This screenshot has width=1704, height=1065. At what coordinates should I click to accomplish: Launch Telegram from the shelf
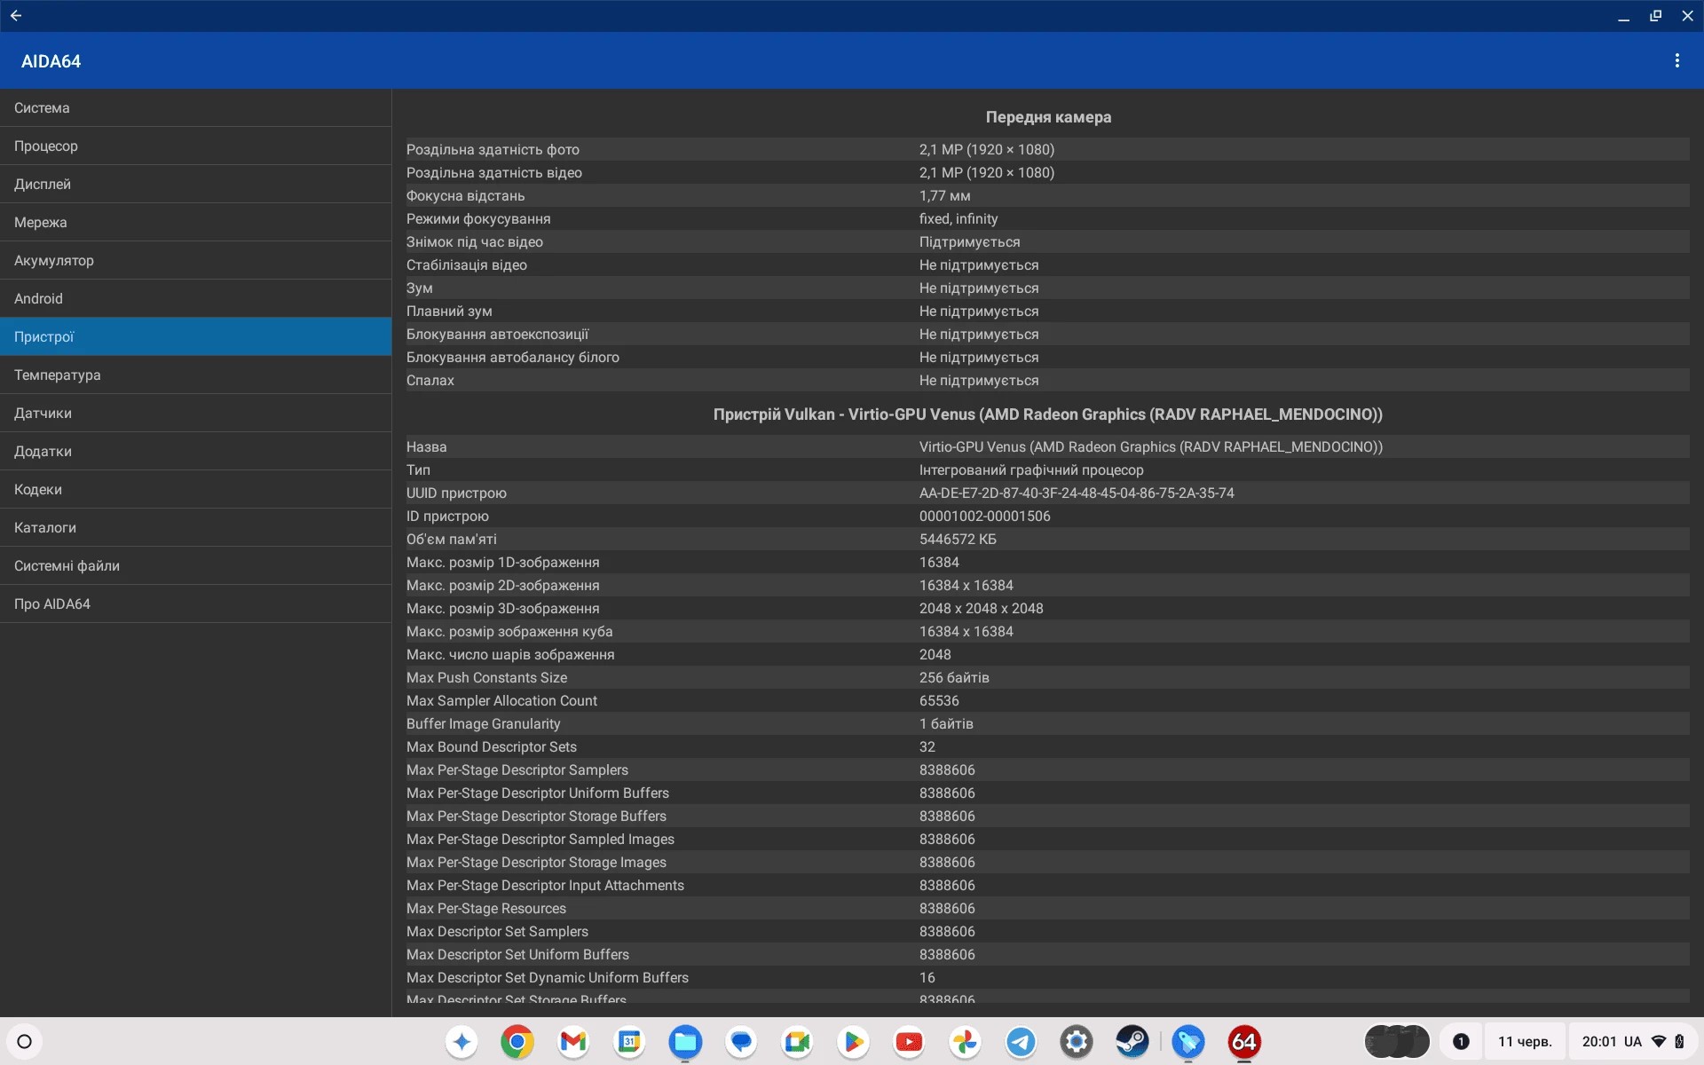pos(1021,1041)
